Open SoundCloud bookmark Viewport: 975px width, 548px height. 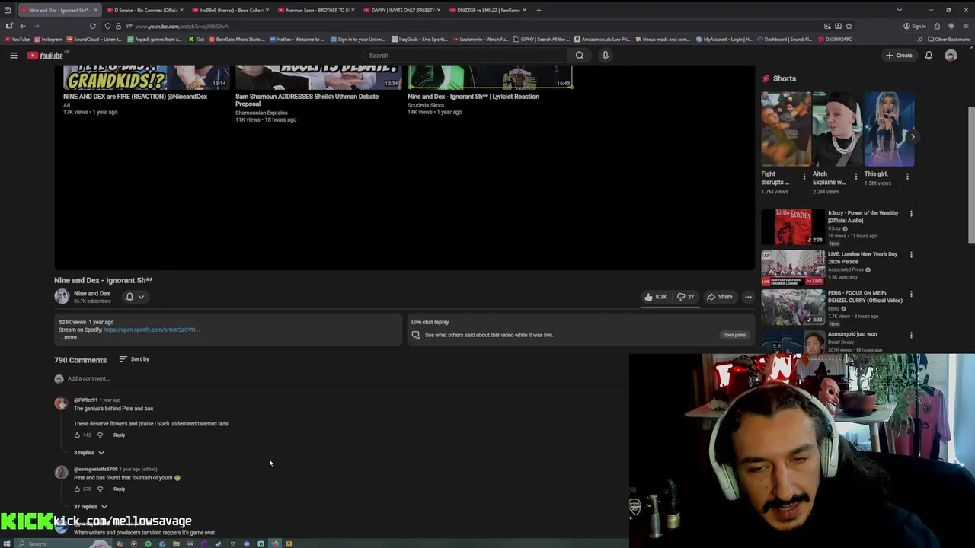[93, 39]
